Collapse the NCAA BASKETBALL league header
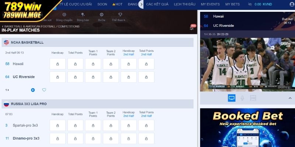This screenshot has width=295, height=147. point(97,42)
